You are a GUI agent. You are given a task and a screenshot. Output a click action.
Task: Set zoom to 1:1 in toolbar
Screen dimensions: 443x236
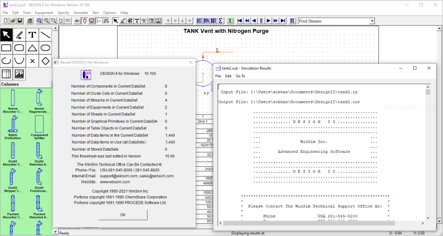coord(67,21)
